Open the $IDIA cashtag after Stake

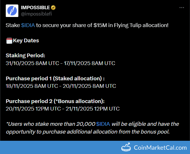tap(28, 25)
